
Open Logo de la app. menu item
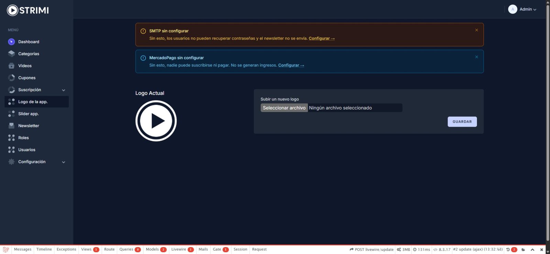(37, 102)
